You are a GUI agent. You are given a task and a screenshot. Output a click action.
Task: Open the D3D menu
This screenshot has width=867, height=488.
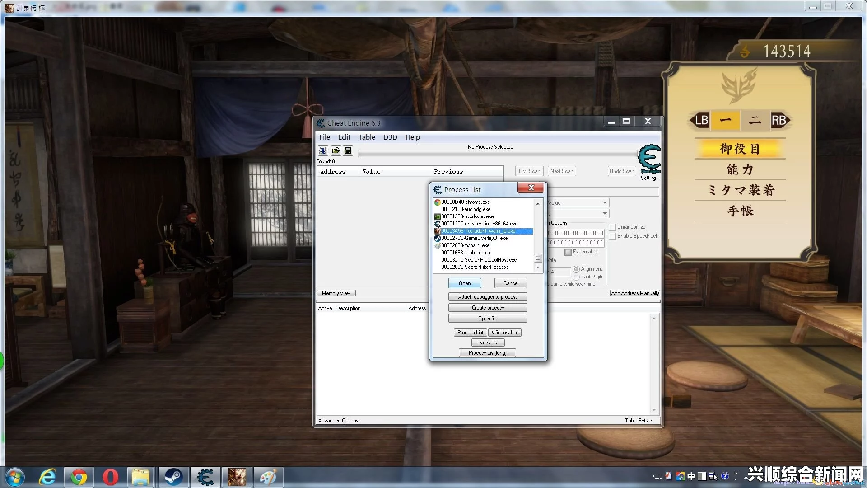pyautogui.click(x=390, y=137)
